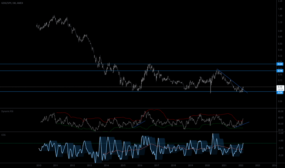Click the 60.00 RSI scale value
Image resolution: width=285 pixels, height=168 pixels.
coord(281,118)
